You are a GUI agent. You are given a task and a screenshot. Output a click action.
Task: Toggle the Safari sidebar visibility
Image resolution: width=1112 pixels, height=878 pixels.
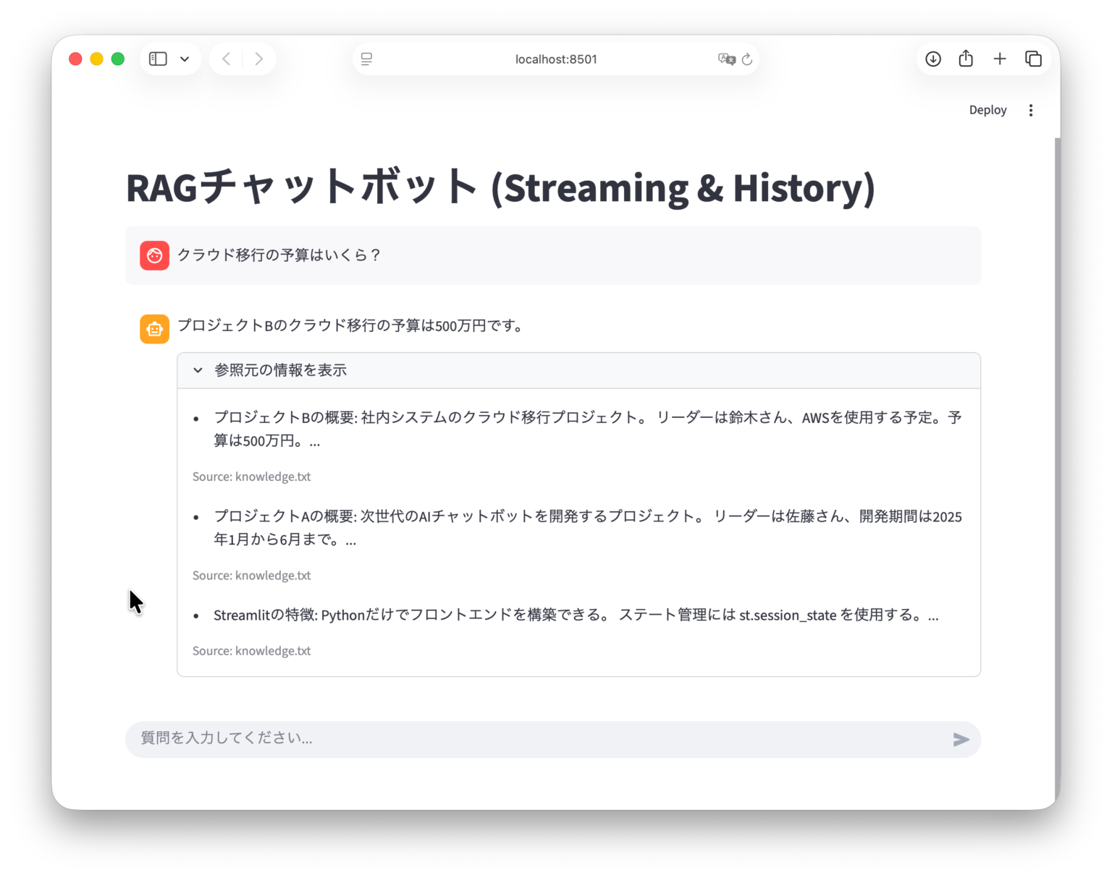click(157, 59)
